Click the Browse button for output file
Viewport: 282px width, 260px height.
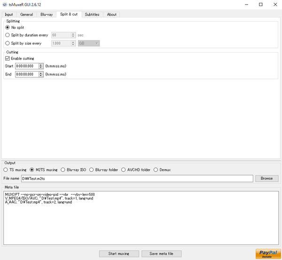tap(266, 178)
